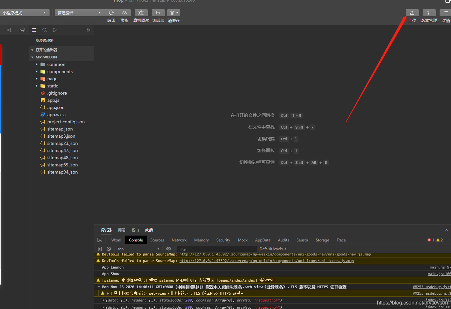Collapse debugger panel chevron
This screenshot has width=451, height=309.
point(446,230)
